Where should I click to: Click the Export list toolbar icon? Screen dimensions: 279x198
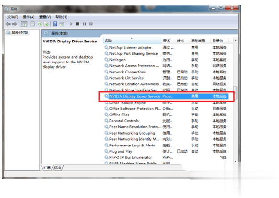(x=46, y=24)
